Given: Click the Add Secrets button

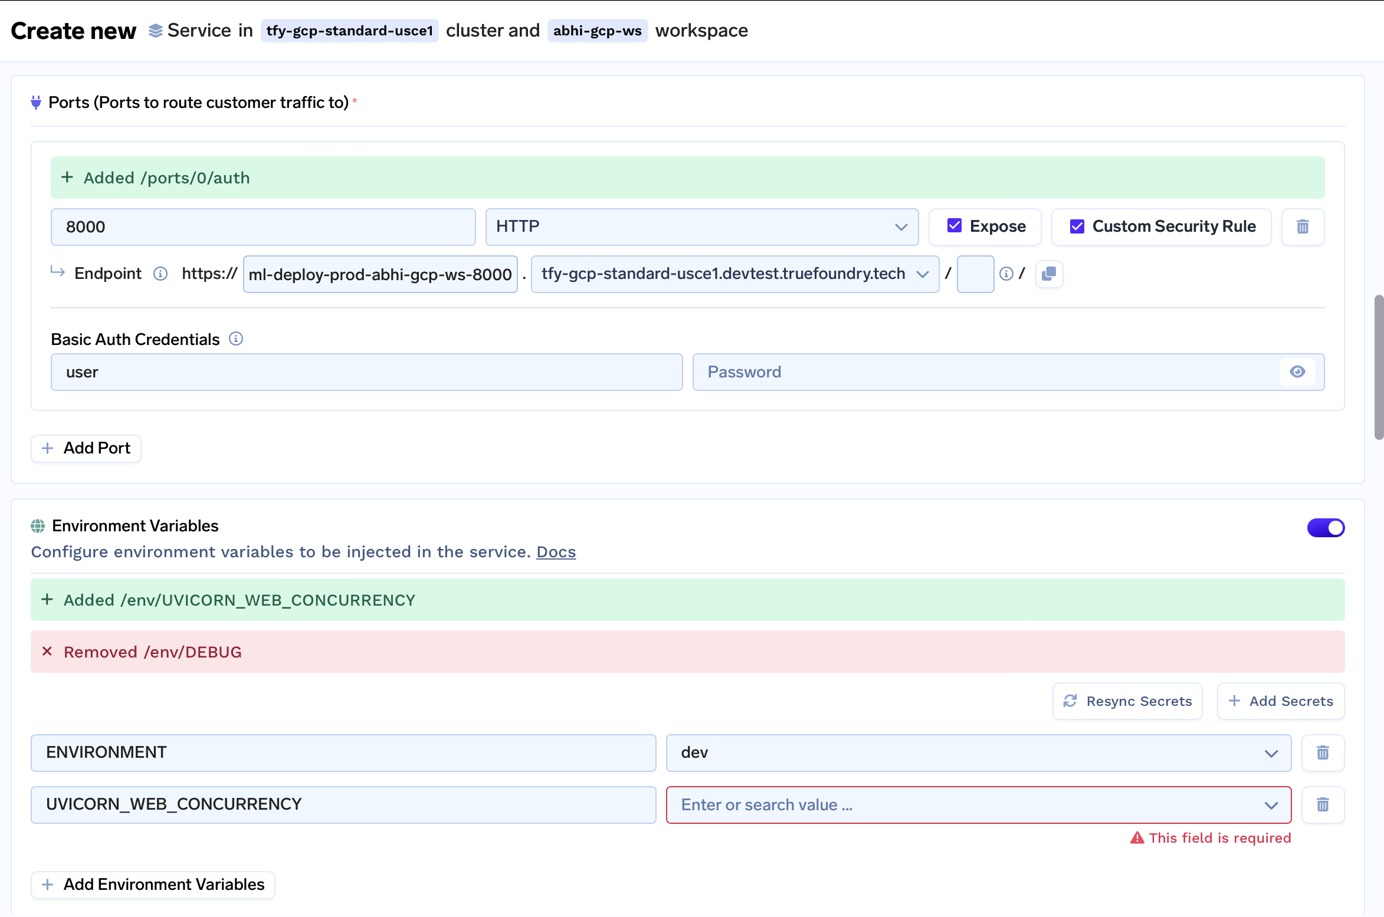Looking at the screenshot, I should (1281, 701).
